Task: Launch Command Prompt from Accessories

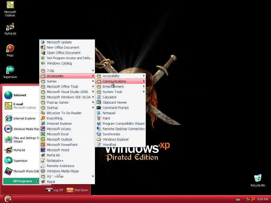Action: tap(120, 108)
